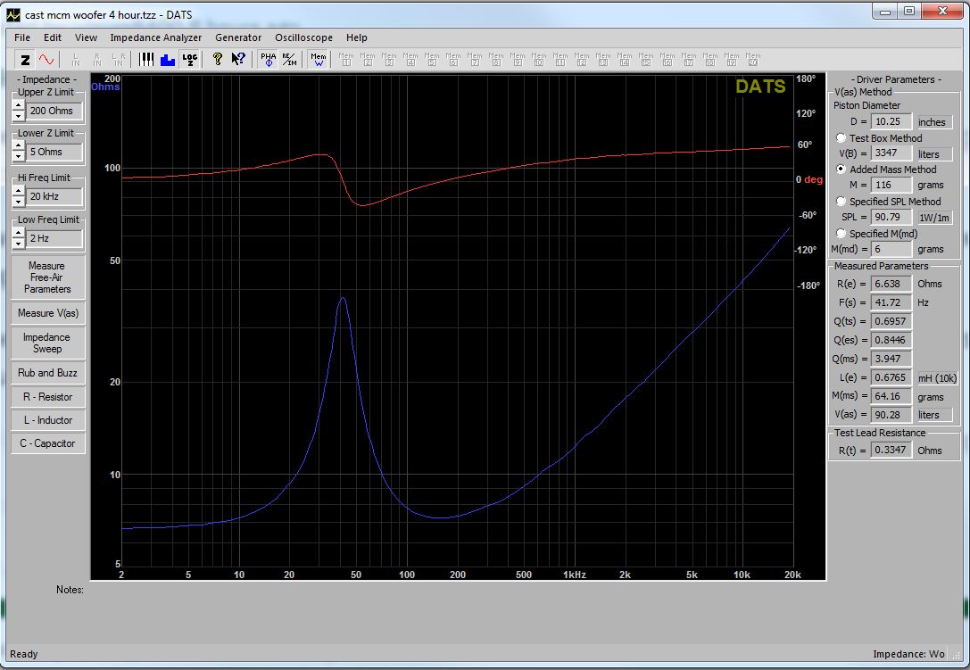This screenshot has width=970, height=670.
Task: Select the sine wave generator icon
Action: pyautogui.click(x=46, y=60)
